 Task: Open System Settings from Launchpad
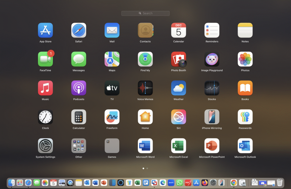(45, 146)
